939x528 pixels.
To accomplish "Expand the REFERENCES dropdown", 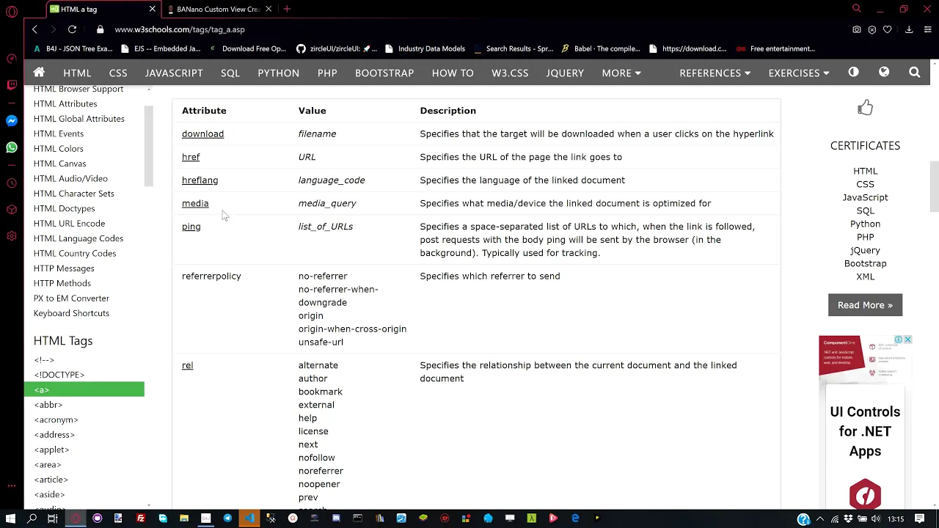I will pyautogui.click(x=715, y=73).
